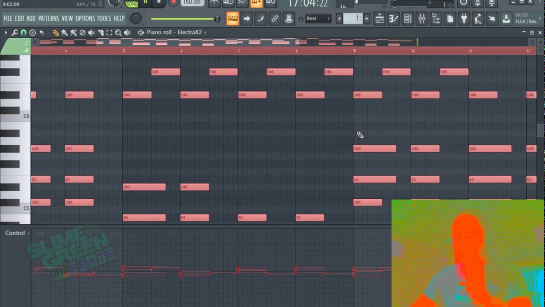Click the stop button
Screen dimensions: 545x307
159,2
